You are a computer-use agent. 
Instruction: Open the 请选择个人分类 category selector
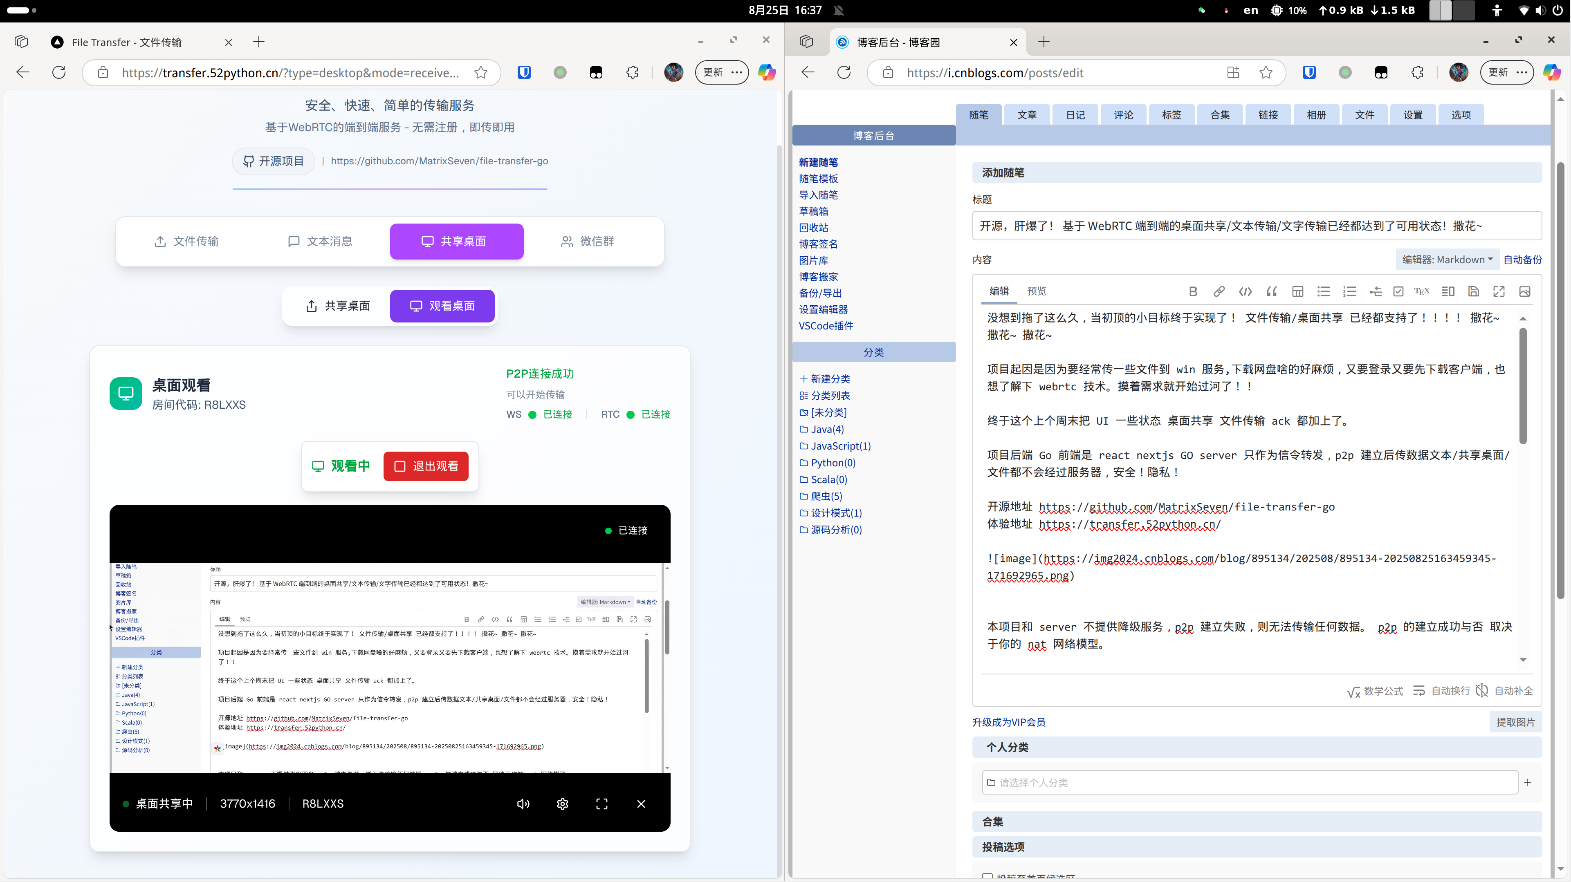pyautogui.click(x=1249, y=782)
